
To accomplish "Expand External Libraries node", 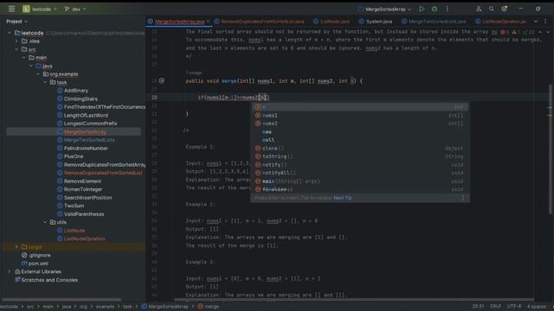I will pyautogui.click(x=10, y=271).
